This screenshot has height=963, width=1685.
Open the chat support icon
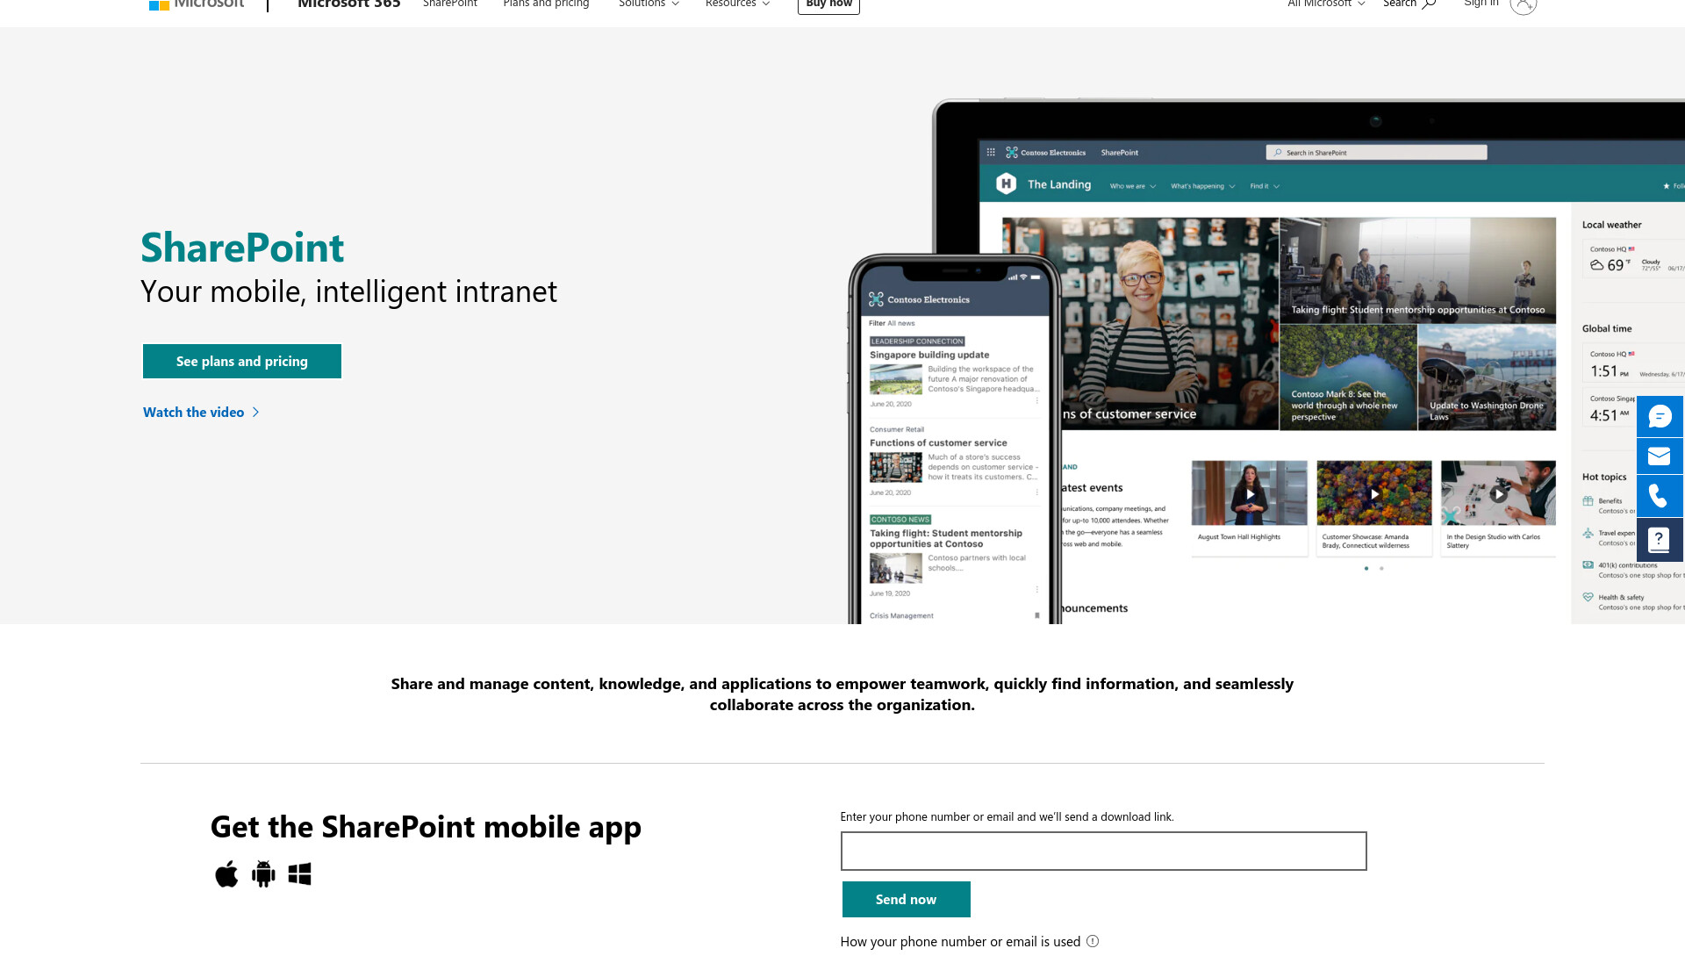[1660, 416]
